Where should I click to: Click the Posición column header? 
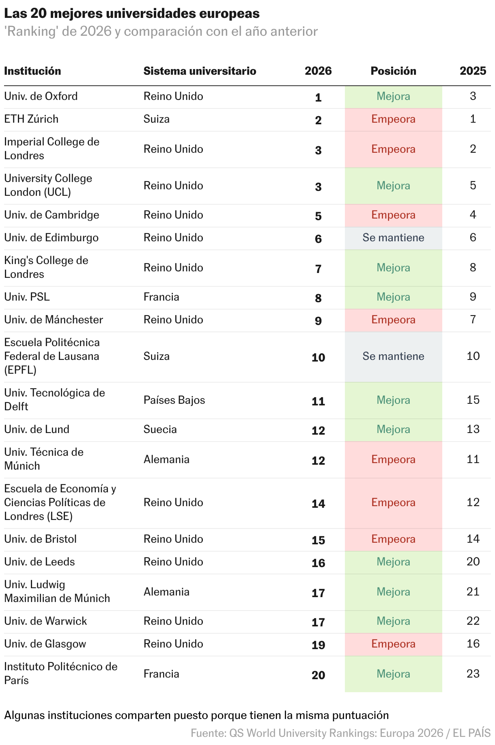[x=393, y=71]
